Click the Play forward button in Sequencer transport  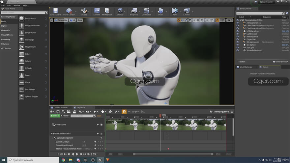pos(77,154)
